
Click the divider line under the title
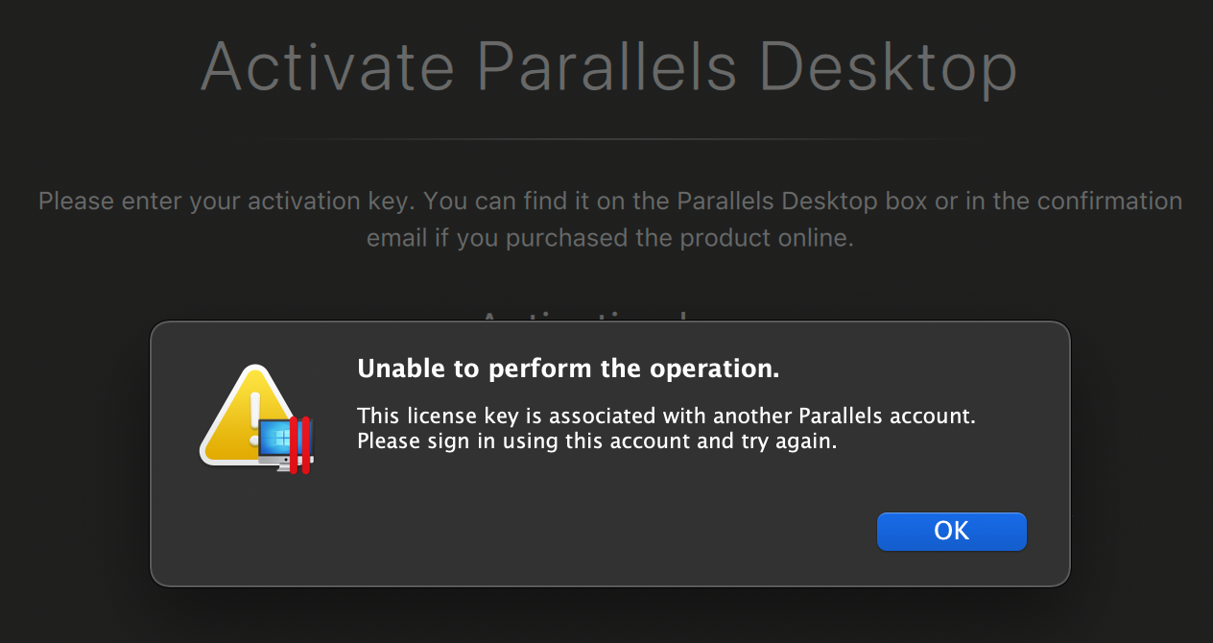point(606,140)
